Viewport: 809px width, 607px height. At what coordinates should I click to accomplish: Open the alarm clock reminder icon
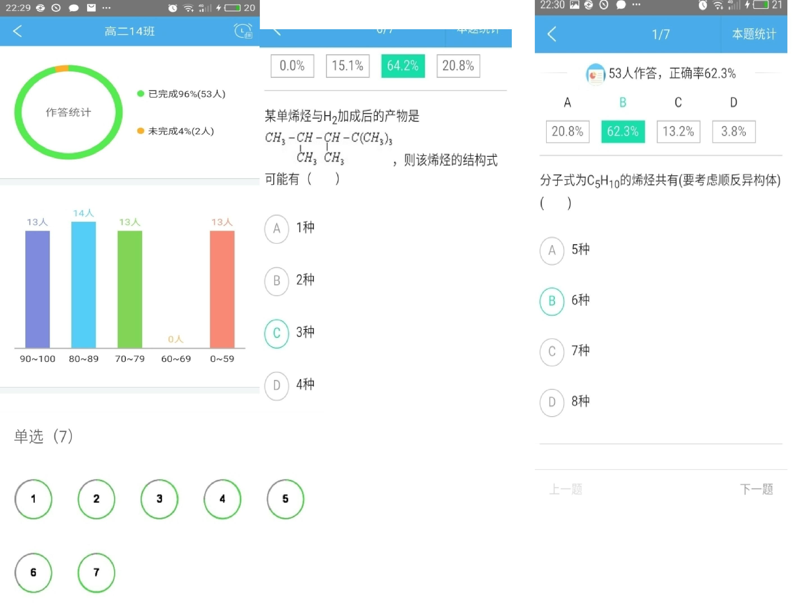243,31
